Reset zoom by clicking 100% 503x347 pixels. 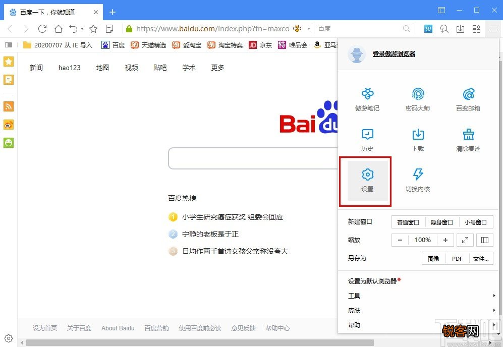coord(423,240)
